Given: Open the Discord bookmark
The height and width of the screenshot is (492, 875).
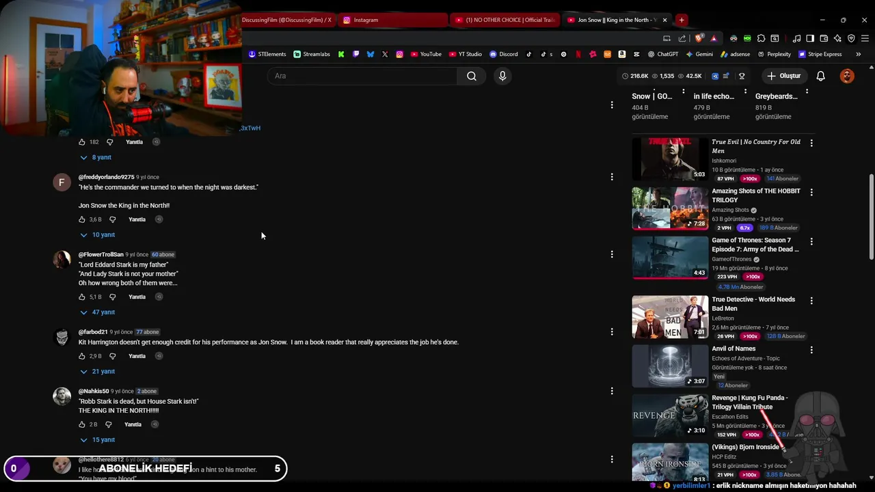Looking at the screenshot, I should [x=504, y=54].
